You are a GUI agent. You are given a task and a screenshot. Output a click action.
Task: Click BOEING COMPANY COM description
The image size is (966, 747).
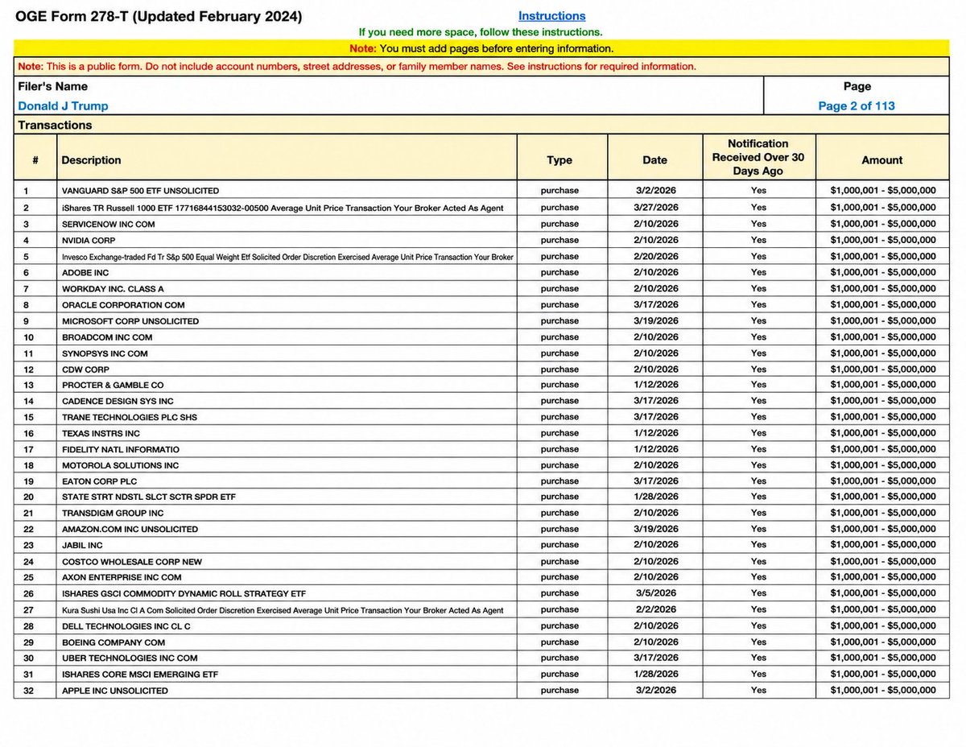click(x=114, y=642)
